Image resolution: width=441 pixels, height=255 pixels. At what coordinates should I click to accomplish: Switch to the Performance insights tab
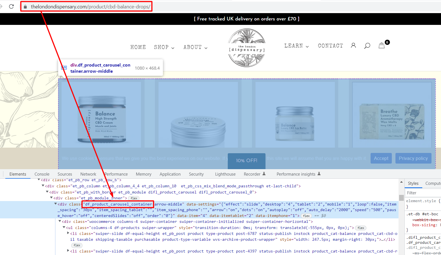click(298, 174)
